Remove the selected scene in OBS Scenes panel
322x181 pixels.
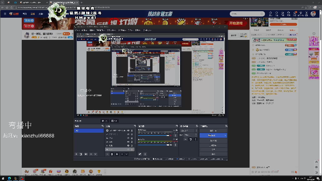[x=81, y=154]
